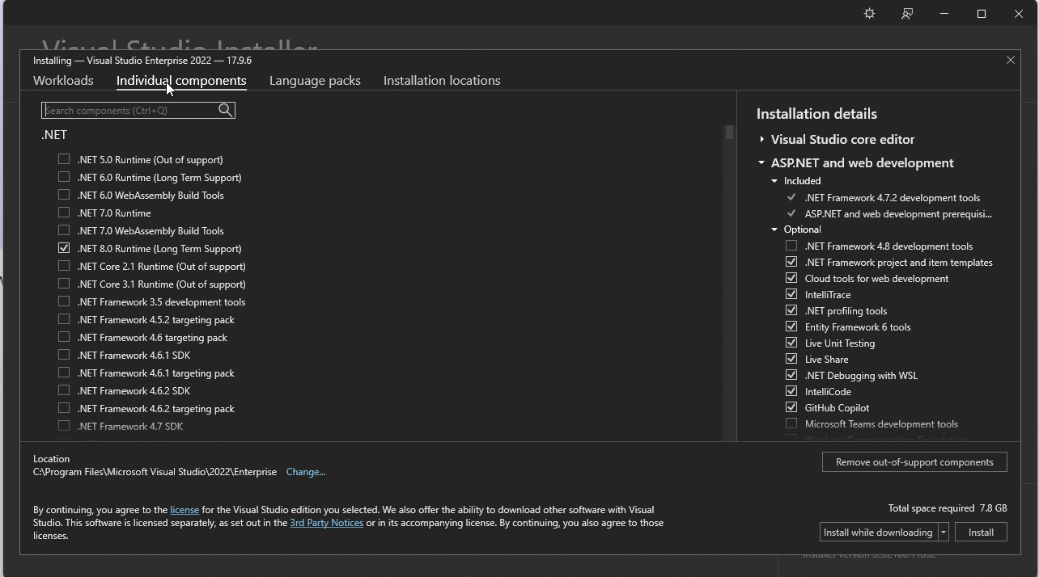Check Microsoft Teams development tools

tap(791, 423)
